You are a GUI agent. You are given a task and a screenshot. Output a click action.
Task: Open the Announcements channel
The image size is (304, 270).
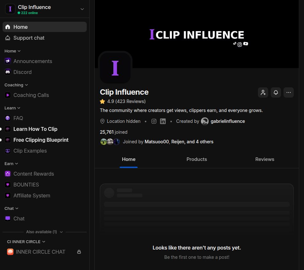(x=44, y=61)
